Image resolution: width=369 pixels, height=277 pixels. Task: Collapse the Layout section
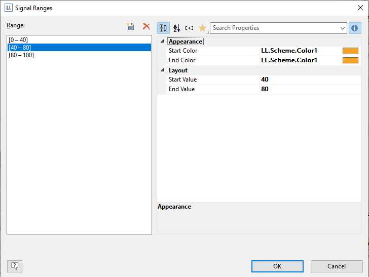(162, 70)
